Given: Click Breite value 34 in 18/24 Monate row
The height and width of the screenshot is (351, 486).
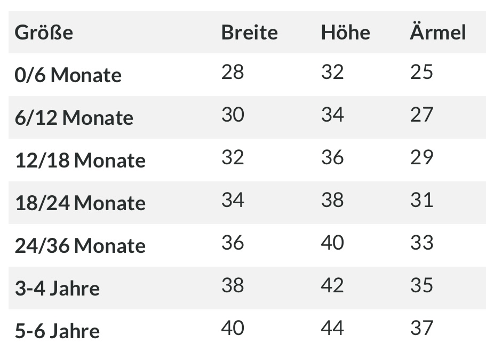Looking at the screenshot, I should (233, 200).
